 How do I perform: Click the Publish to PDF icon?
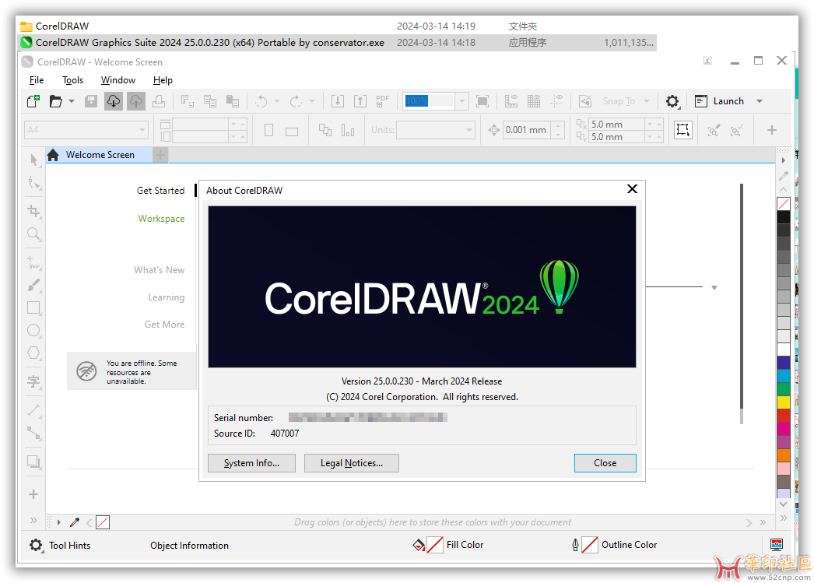point(383,101)
